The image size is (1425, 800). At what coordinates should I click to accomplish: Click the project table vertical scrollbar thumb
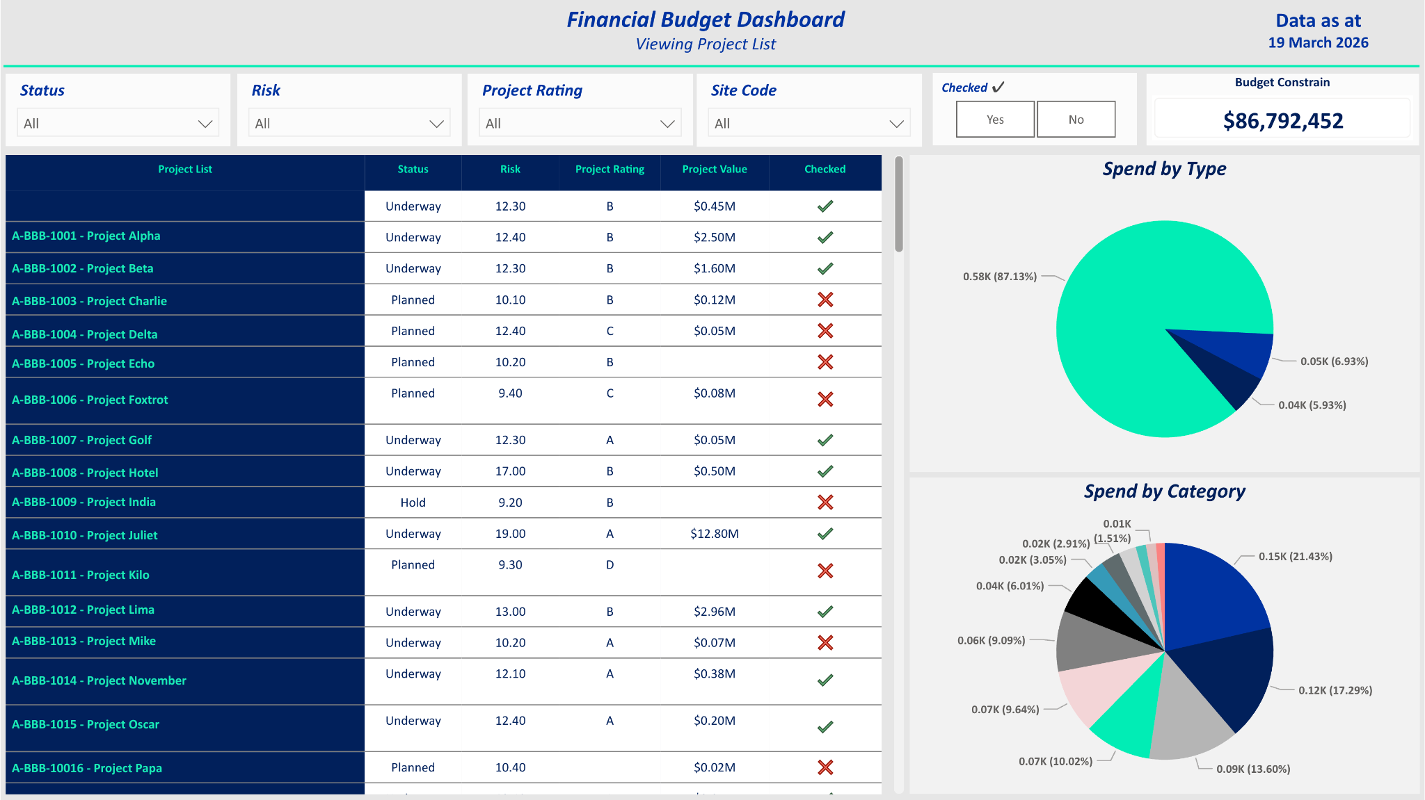point(899,204)
